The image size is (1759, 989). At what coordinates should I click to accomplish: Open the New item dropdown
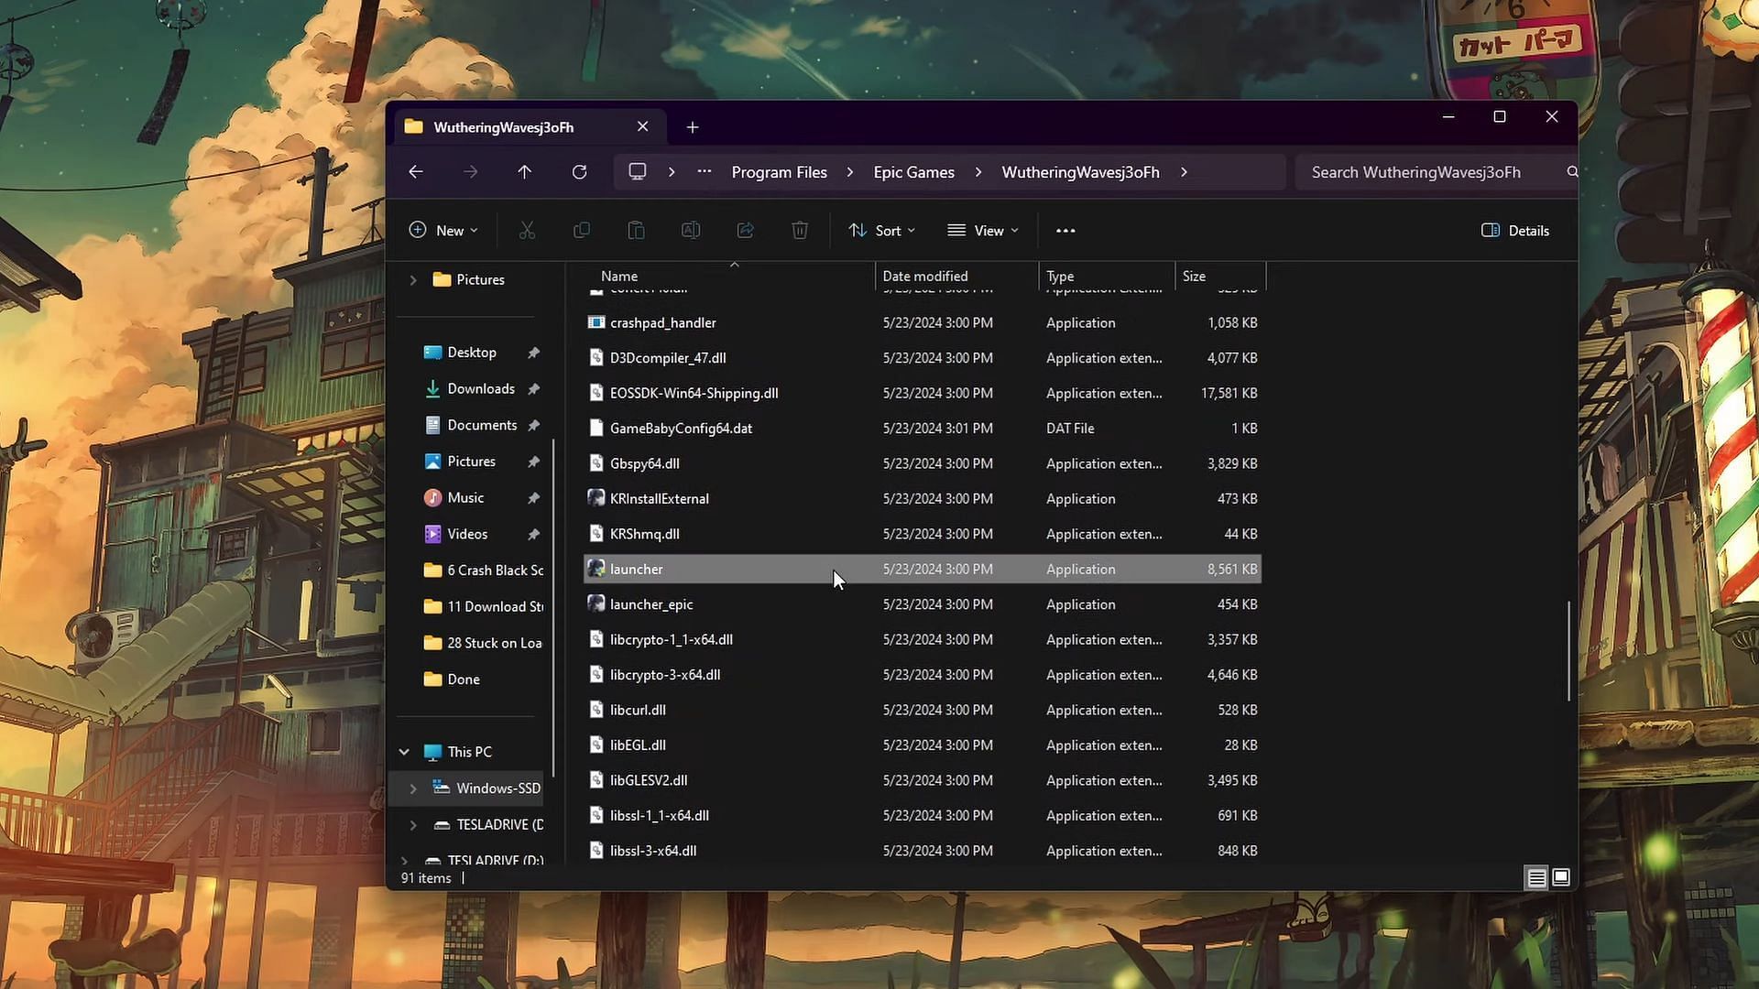(443, 231)
